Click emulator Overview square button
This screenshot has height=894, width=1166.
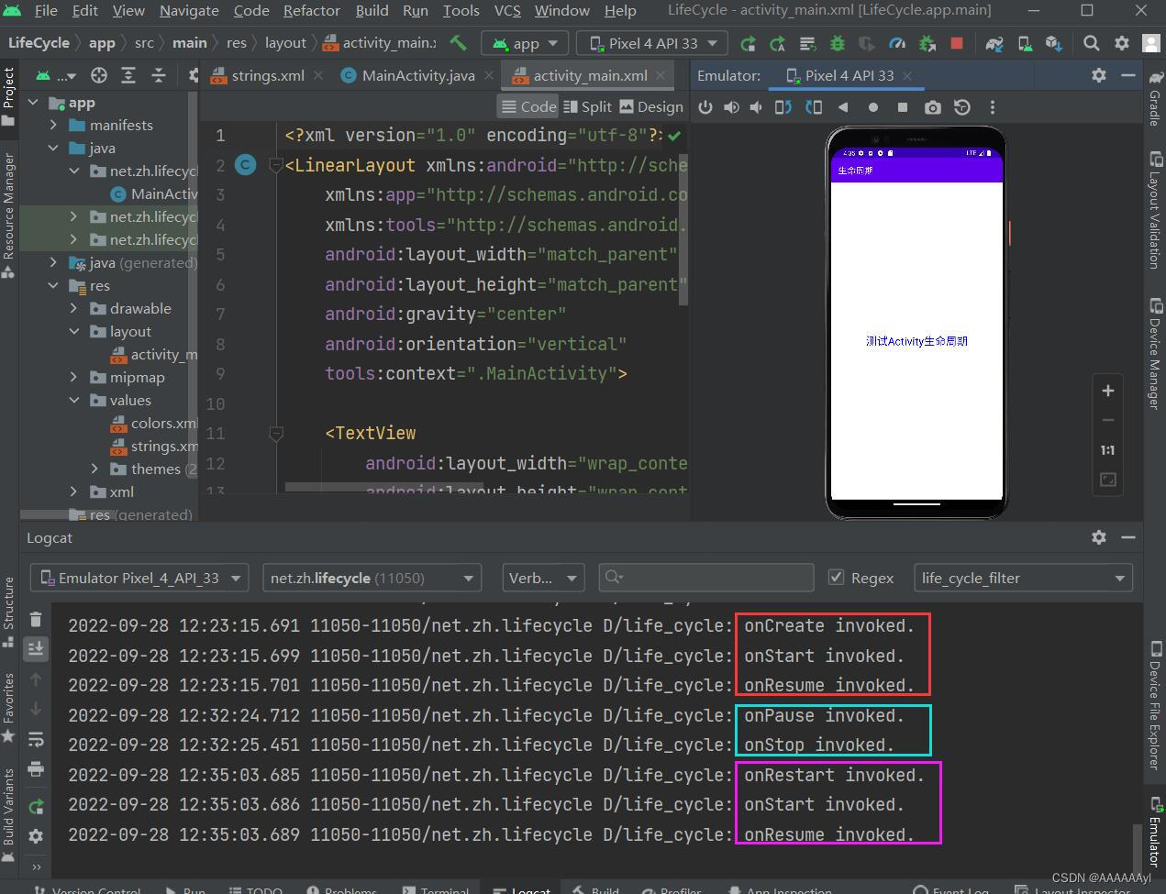tap(902, 107)
